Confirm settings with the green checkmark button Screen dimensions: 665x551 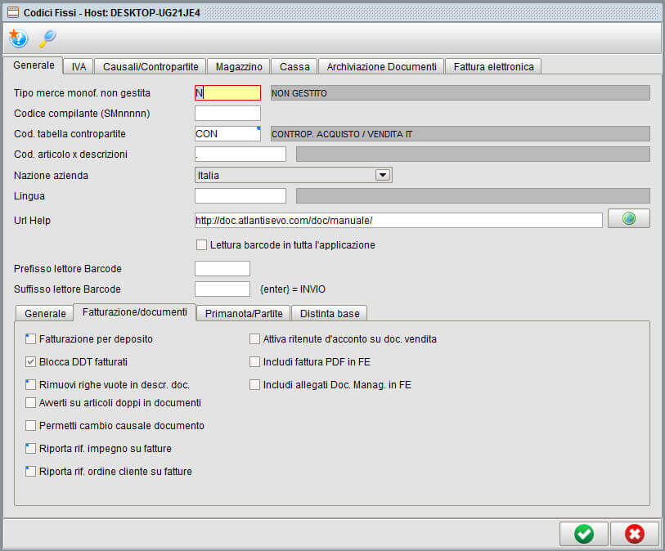click(x=583, y=534)
